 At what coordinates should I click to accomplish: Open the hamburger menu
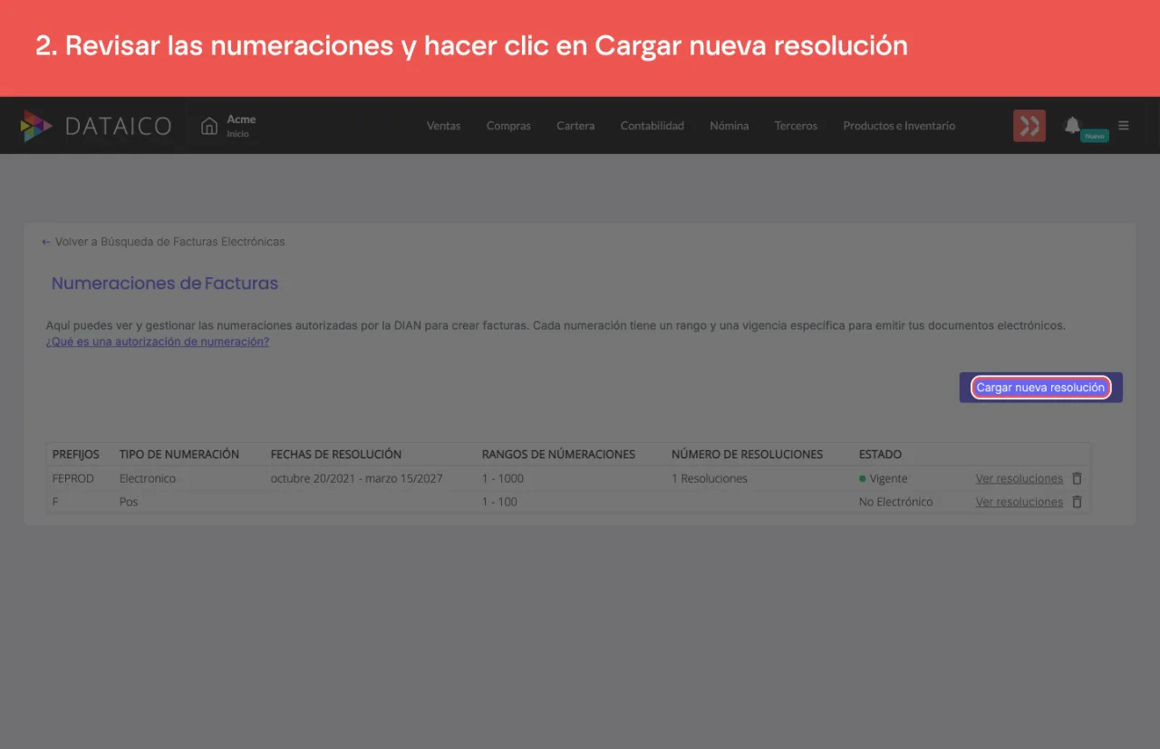coord(1124,126)
